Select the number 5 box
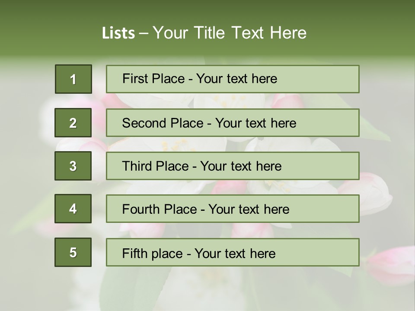This screenshot has height=311, width=415. pyautogui.click(x=73, y=252)
